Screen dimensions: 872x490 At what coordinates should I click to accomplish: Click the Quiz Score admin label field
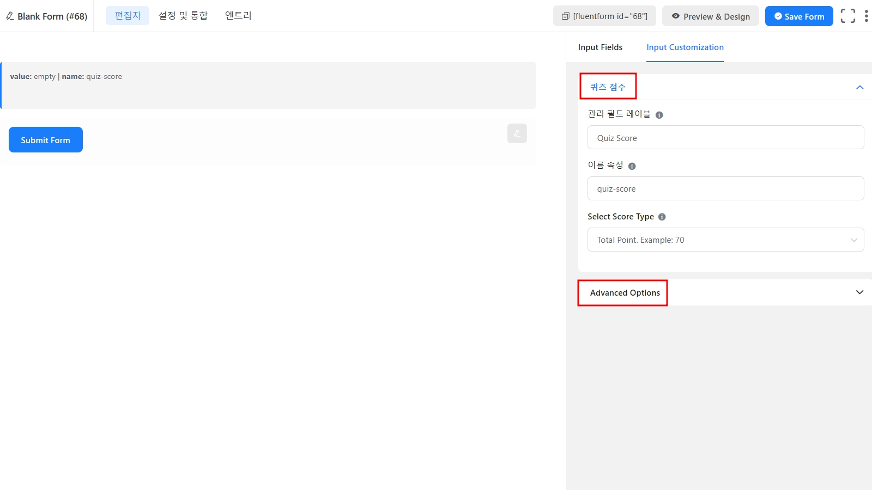pyautogui.click(x=725, y=137)
